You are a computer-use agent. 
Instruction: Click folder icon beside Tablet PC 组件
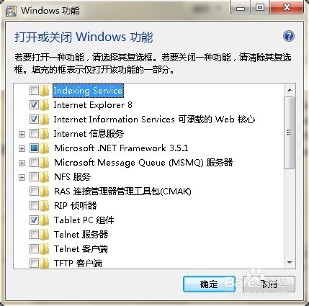[x=45, y=220]
